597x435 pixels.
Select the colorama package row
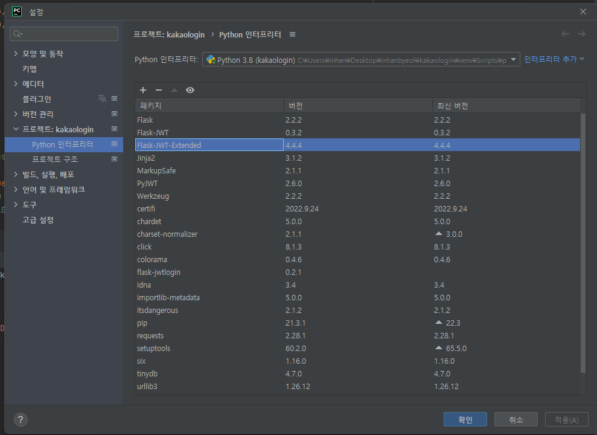click(x=357, y=259)
